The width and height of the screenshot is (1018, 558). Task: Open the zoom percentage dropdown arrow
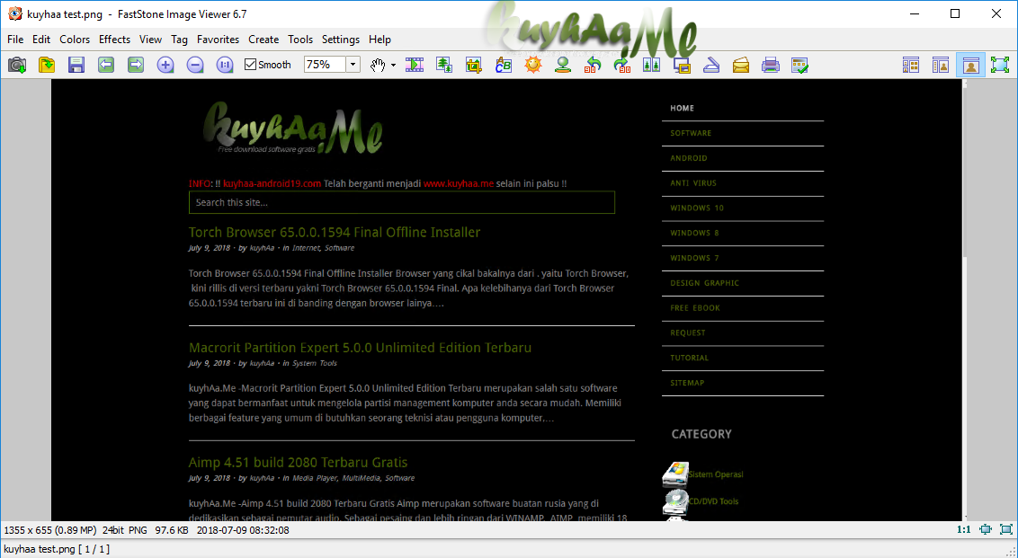(x=353, y=64)
